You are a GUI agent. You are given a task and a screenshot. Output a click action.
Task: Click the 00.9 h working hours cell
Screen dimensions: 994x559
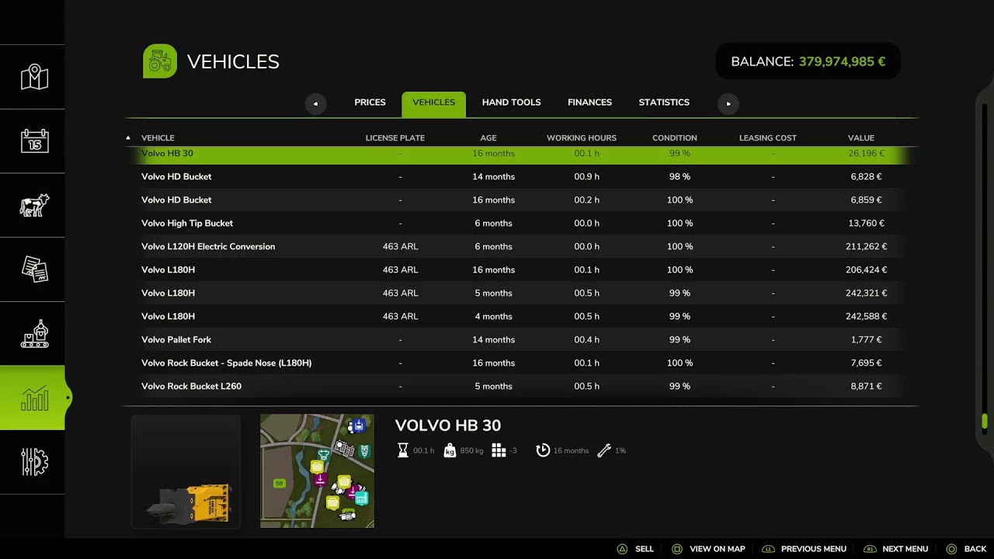(586, 177)
